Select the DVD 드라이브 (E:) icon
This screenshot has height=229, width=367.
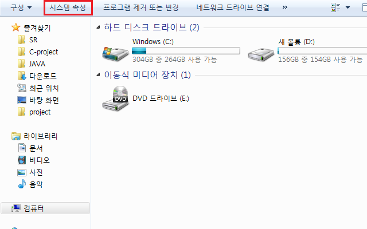click(x=116, y=98)
